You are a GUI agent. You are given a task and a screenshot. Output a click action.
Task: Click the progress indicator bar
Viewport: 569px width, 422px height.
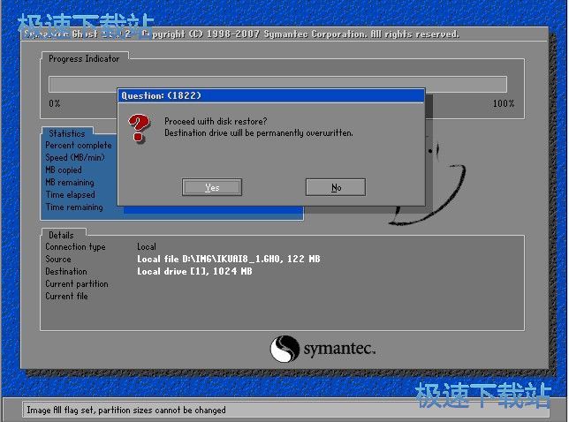277,84
